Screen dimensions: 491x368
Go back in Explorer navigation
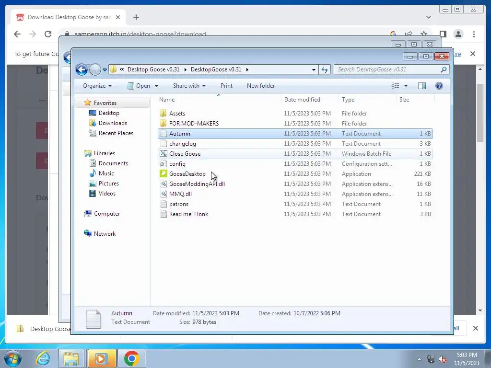(x=82, y=69)
